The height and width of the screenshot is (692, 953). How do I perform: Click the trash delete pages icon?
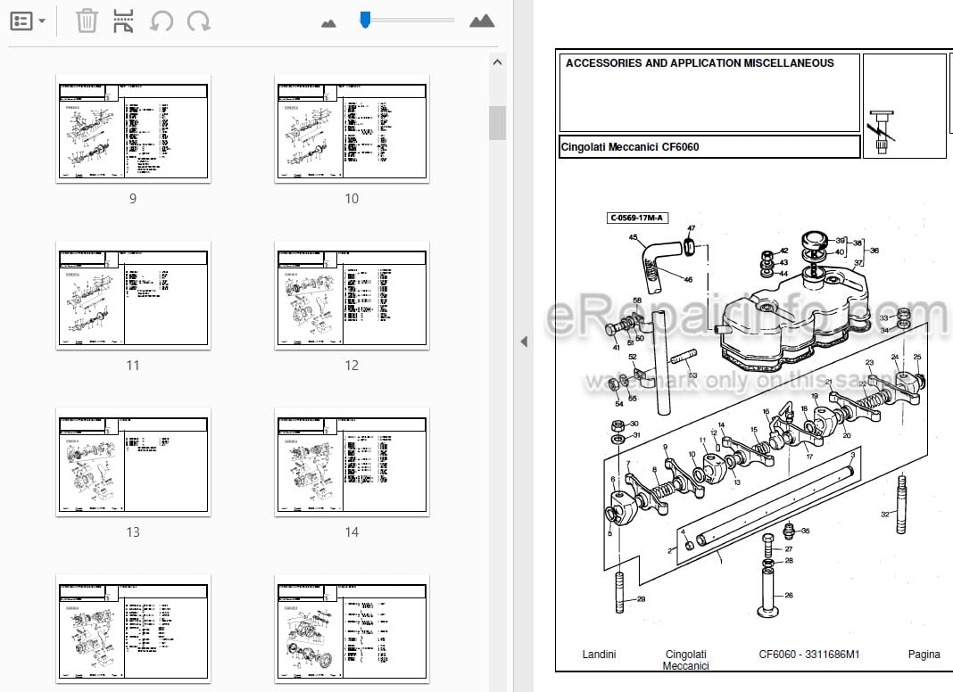pos(87,21)
